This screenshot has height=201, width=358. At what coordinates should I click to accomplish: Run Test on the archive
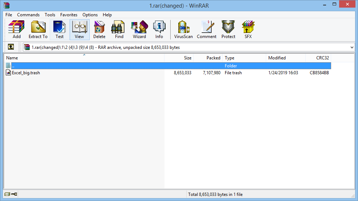click(x=60, y=30)
